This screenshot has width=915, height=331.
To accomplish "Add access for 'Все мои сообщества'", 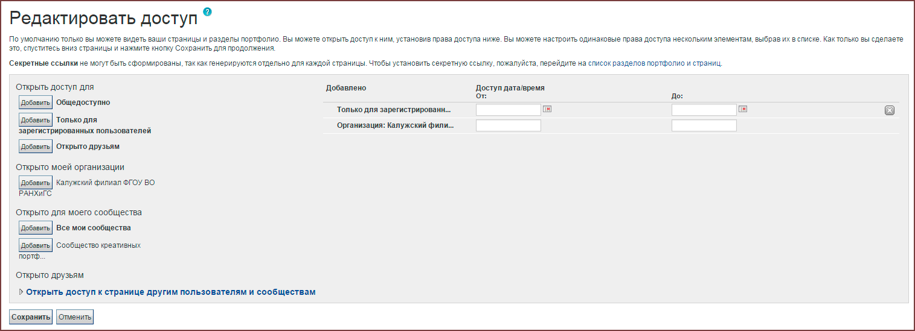I will [x=35, y=228].
